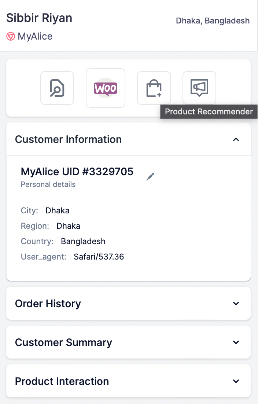The height and width of the screenshot is (404, 258).
Task: Click the MyAlice channel label
Action: (35, 37)
